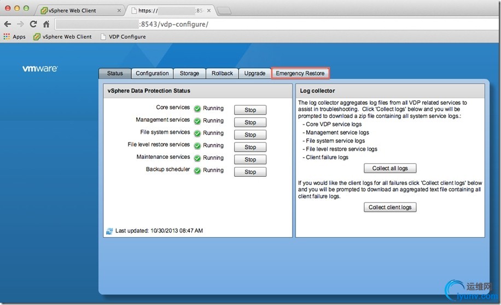Stop File system services

tap(250, 135)
